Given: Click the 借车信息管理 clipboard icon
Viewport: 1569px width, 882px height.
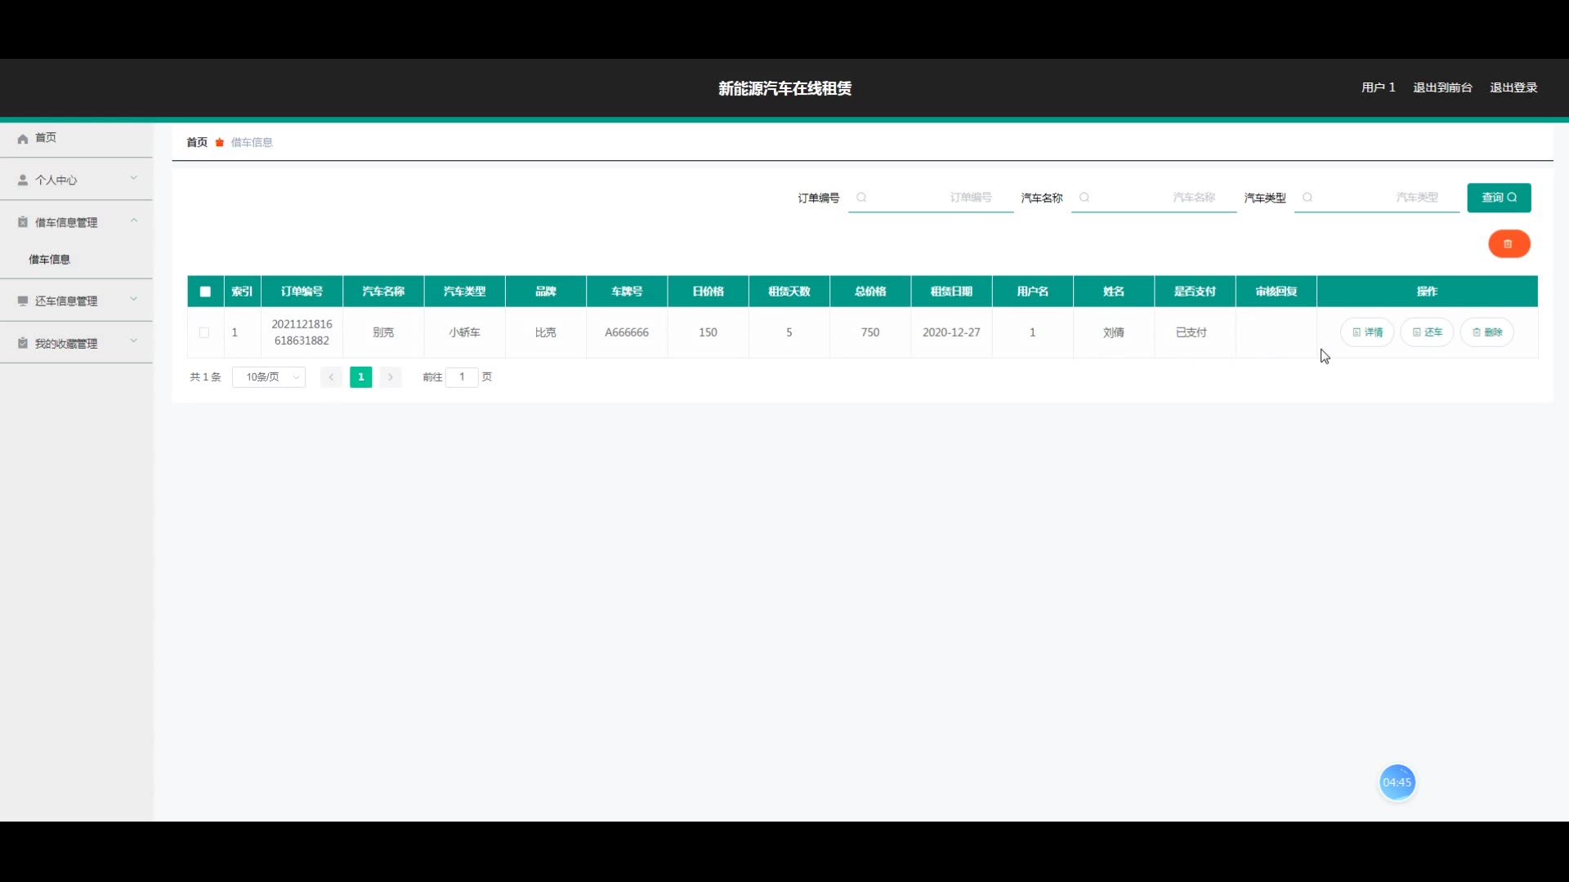Looking at the screenshot, I should click(x=23, y=222).
